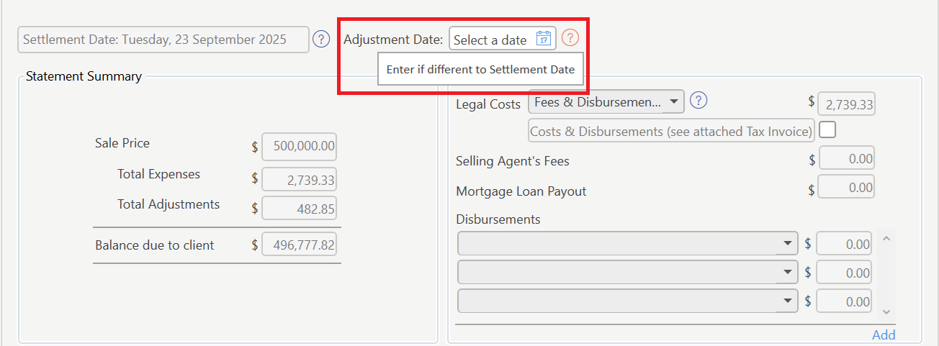Viewport: 939px width, 346px height.
Task: Click the Legal Costs amount field
Action: pyautogui.click(x=847, y=104)
